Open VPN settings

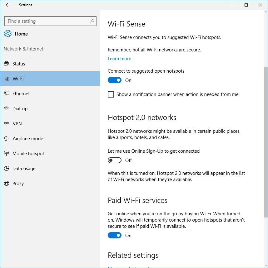pyautogui.click(x=50, y=124)
